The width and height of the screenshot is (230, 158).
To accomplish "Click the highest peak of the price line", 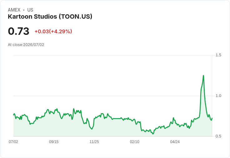I will pyautogui.click(x=203, y=76).
